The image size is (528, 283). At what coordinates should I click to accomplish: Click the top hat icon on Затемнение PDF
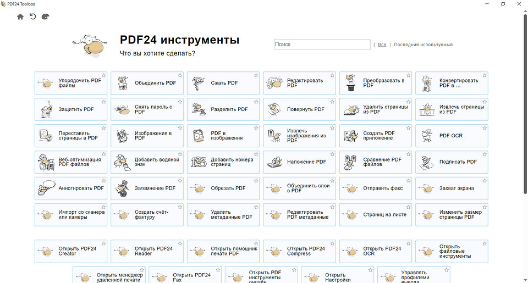tap(122, 188)
